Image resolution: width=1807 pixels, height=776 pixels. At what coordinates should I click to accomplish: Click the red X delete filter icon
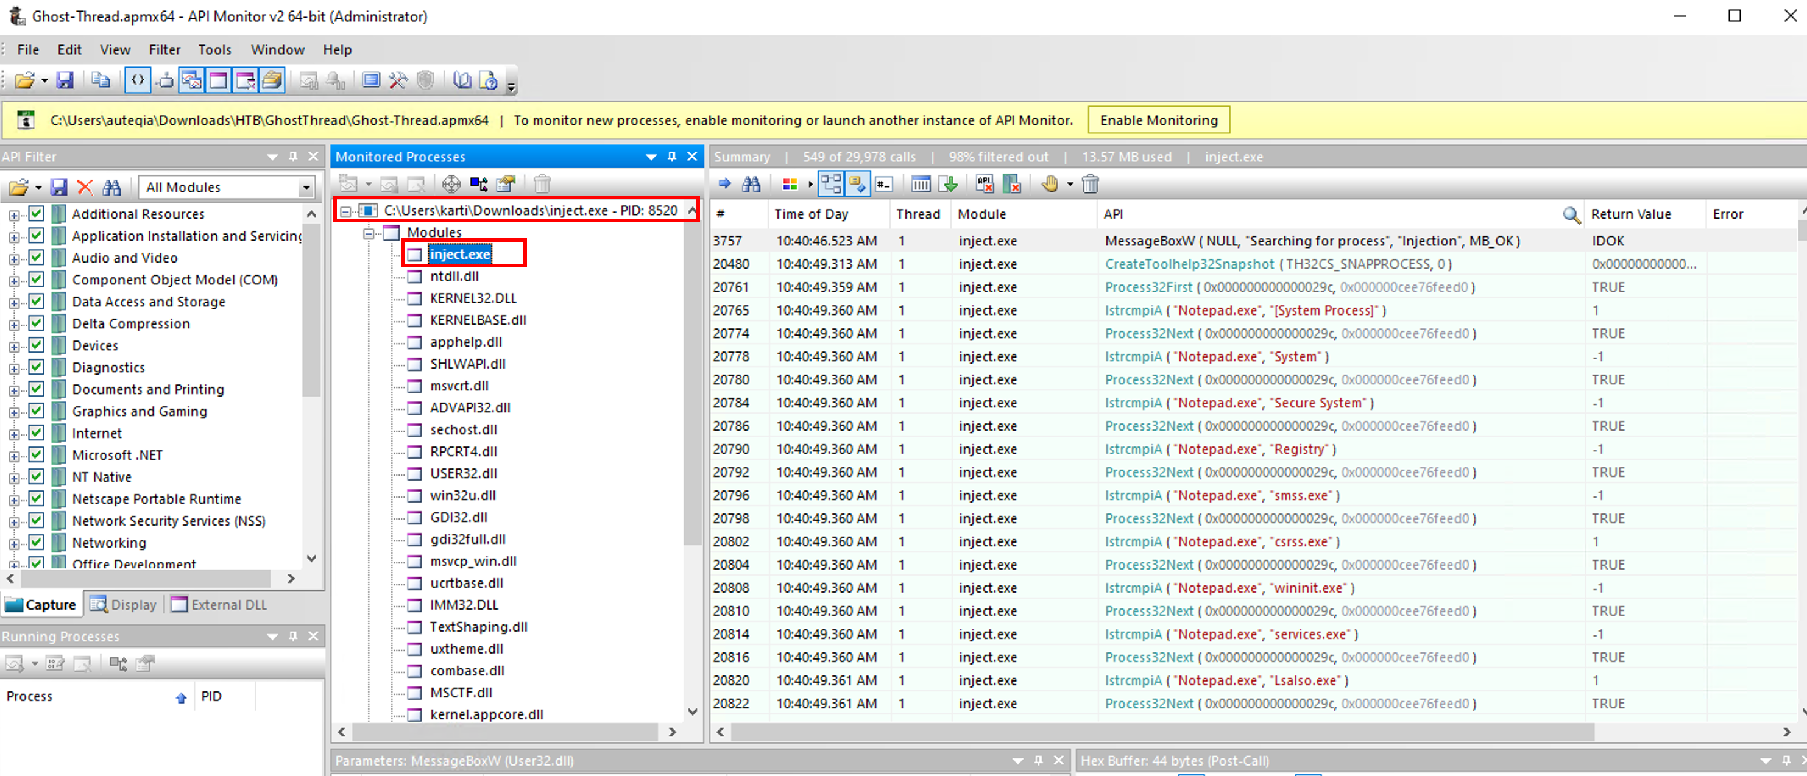tap(85, 188)
